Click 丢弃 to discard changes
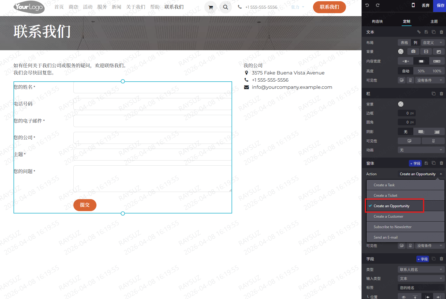The height and width of the screenshot is (299, 446). coord(426,6)
